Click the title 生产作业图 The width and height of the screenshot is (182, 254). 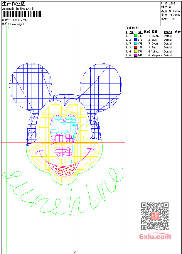pos(14,4)
